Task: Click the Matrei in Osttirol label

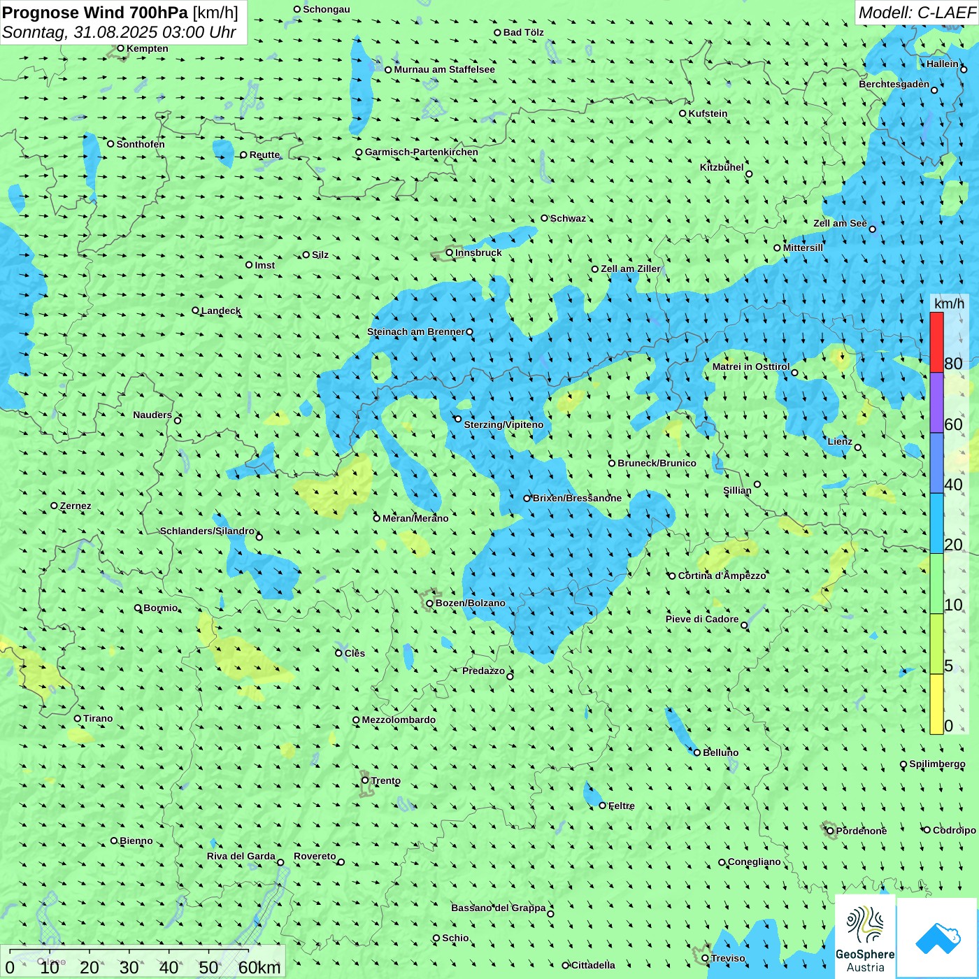Action: [x=751, y=366]
